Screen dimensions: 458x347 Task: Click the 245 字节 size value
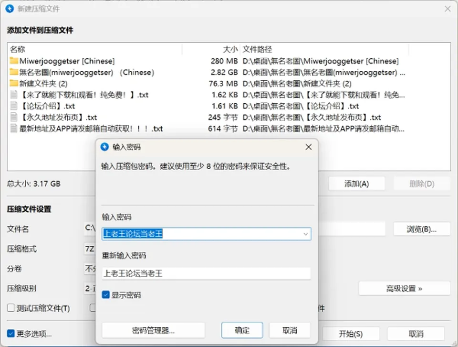click(223, 117)
